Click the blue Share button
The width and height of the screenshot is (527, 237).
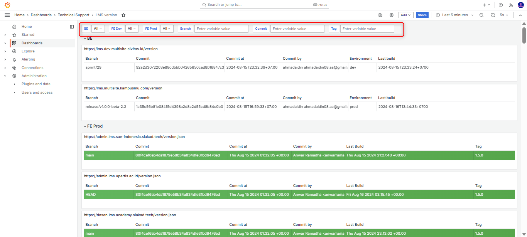422,15
